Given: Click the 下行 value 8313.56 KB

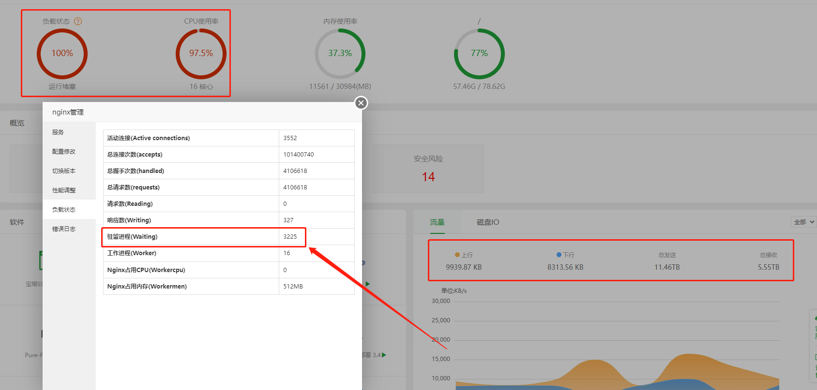Looking at the screenshot, I should 565,267.
